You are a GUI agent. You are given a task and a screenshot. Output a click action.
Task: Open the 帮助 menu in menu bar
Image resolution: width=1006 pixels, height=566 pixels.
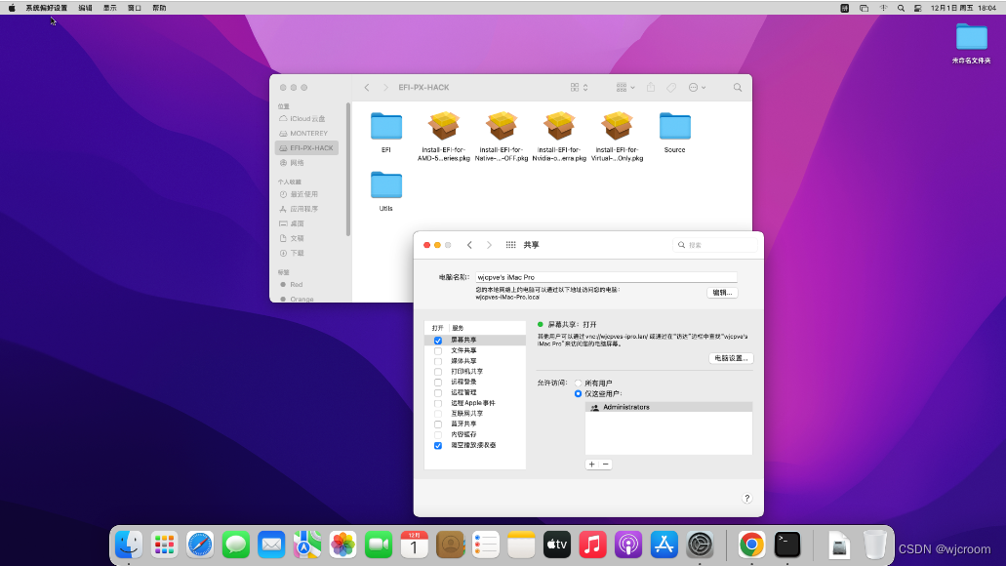click(159, 8)
